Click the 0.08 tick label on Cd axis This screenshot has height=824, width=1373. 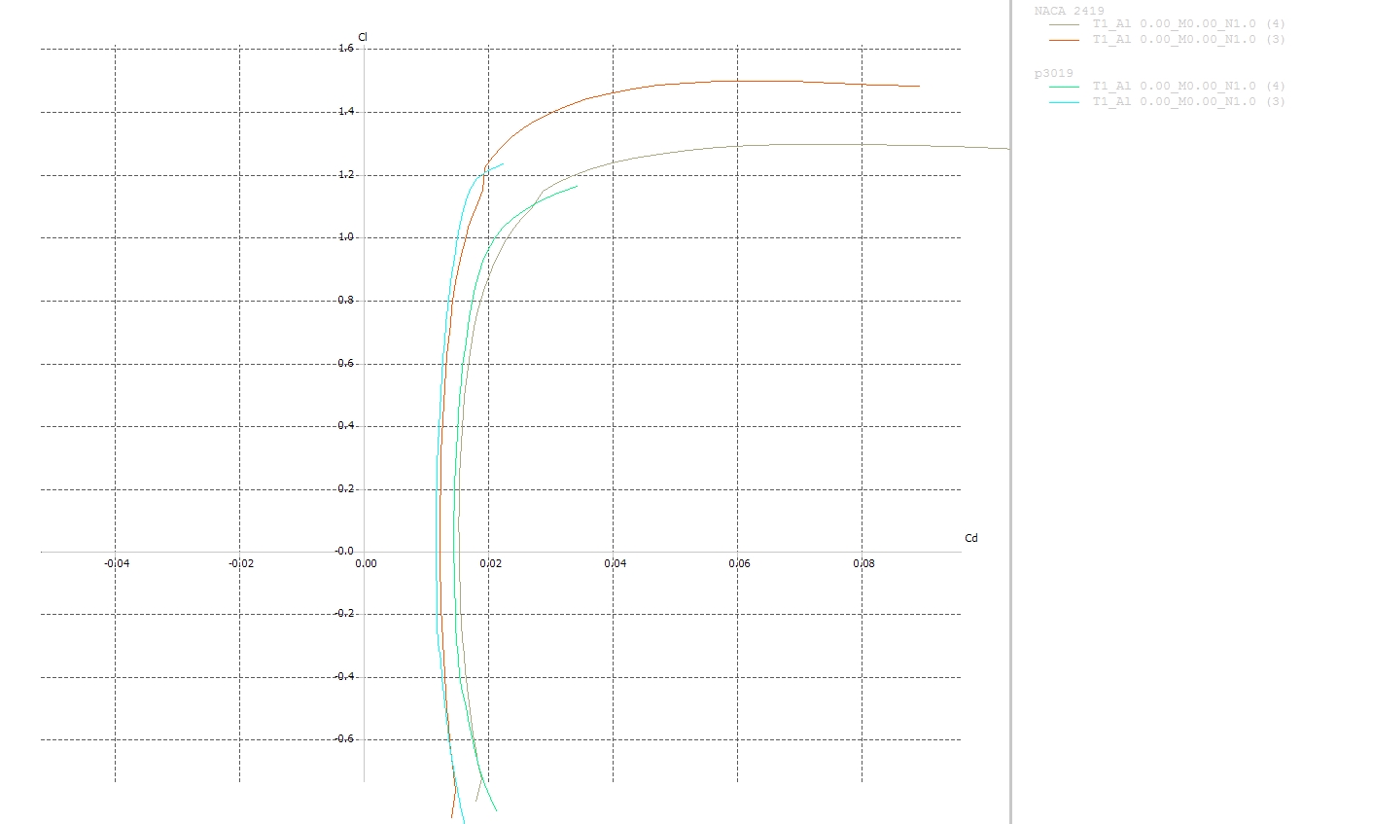863,563
